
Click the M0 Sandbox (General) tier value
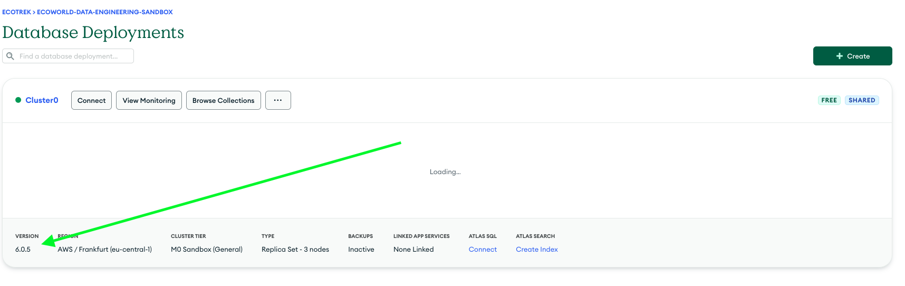tap(206, 249)
